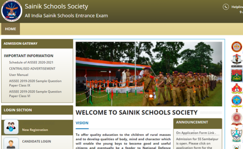
Task: Click the Candidate Login person icon
Action: (x=11, y=143)
